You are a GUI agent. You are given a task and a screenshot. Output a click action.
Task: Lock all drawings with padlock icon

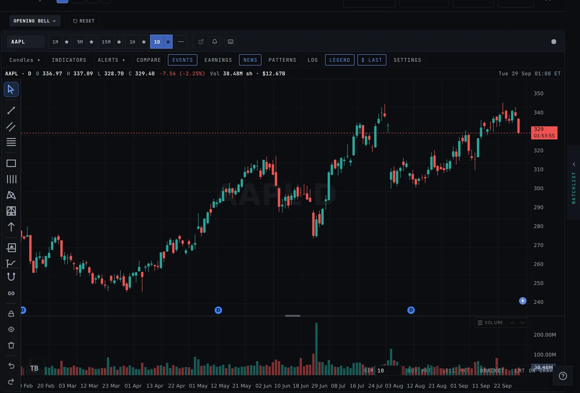pos(11,314)
